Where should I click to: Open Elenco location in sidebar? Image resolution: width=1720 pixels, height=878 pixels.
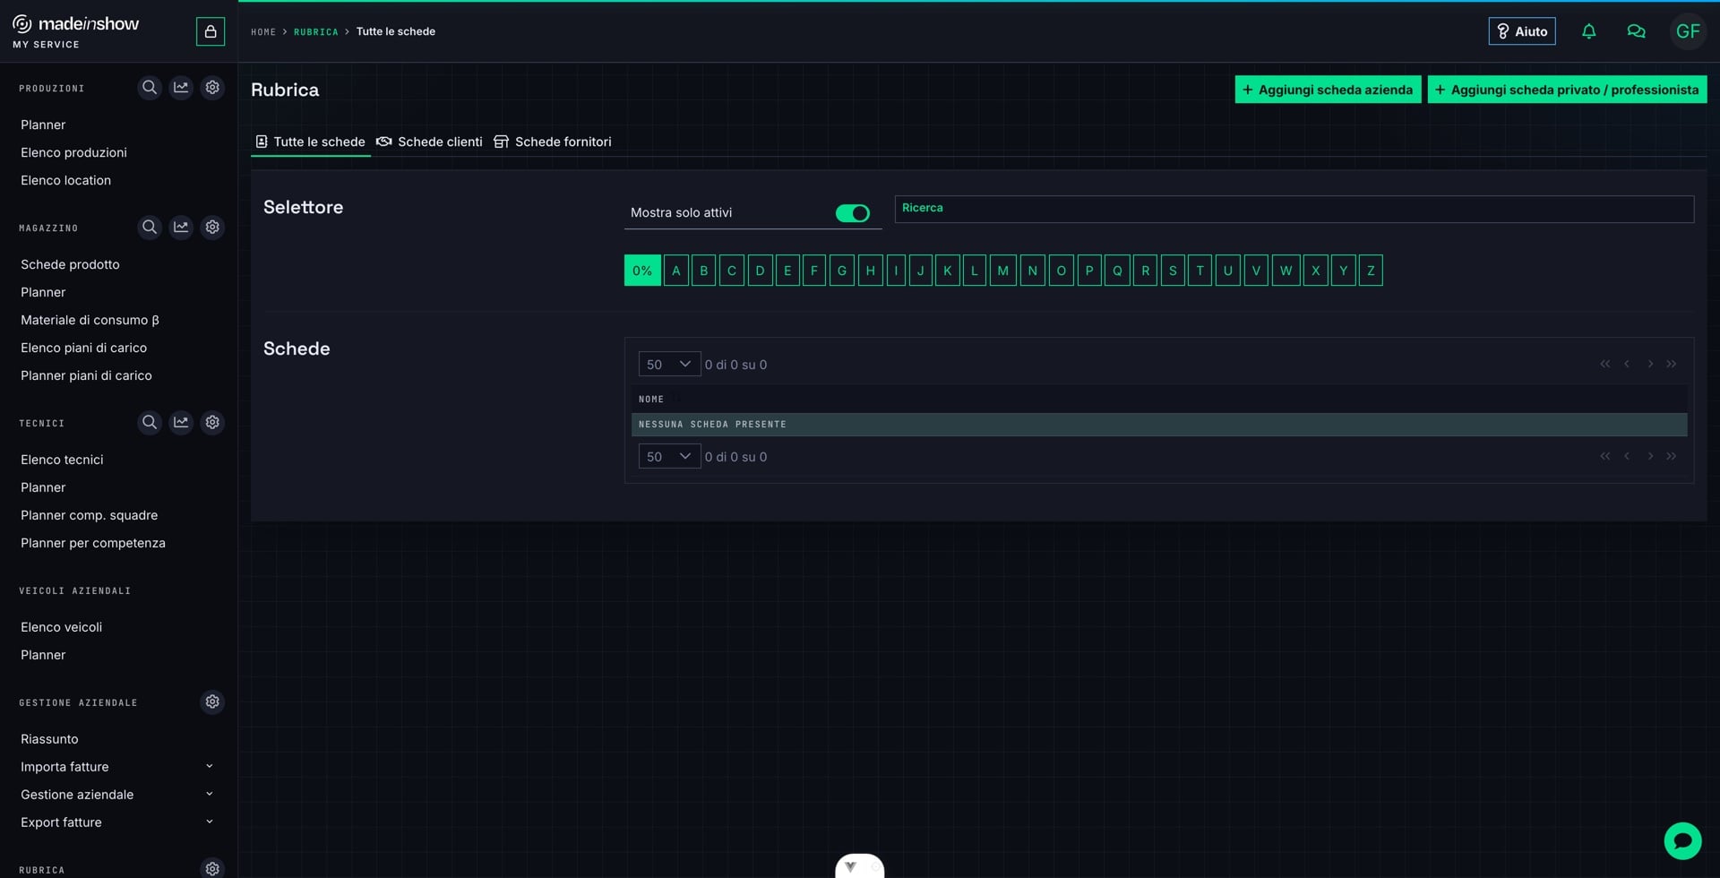coord(65,180)
